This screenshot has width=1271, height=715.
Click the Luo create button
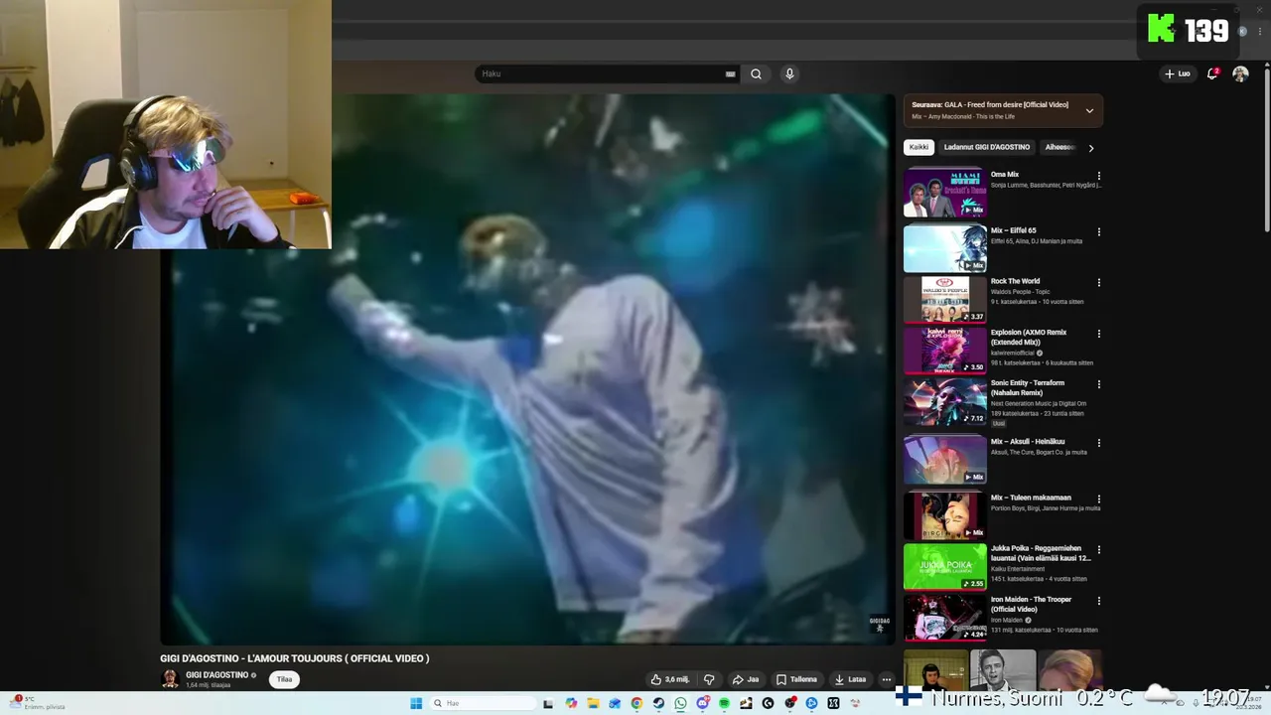pos(1178,73)
